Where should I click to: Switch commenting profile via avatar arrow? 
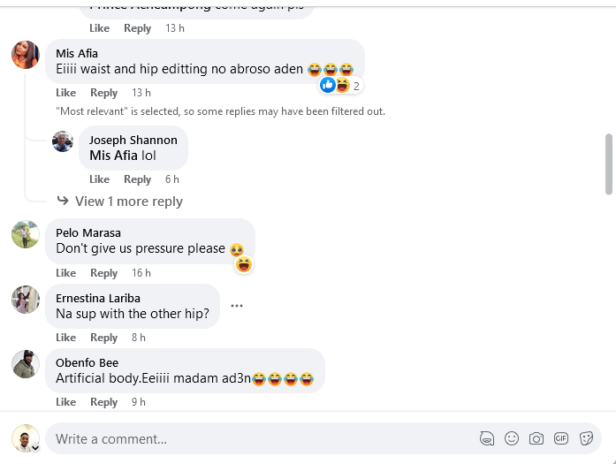(x=35, y=448)
